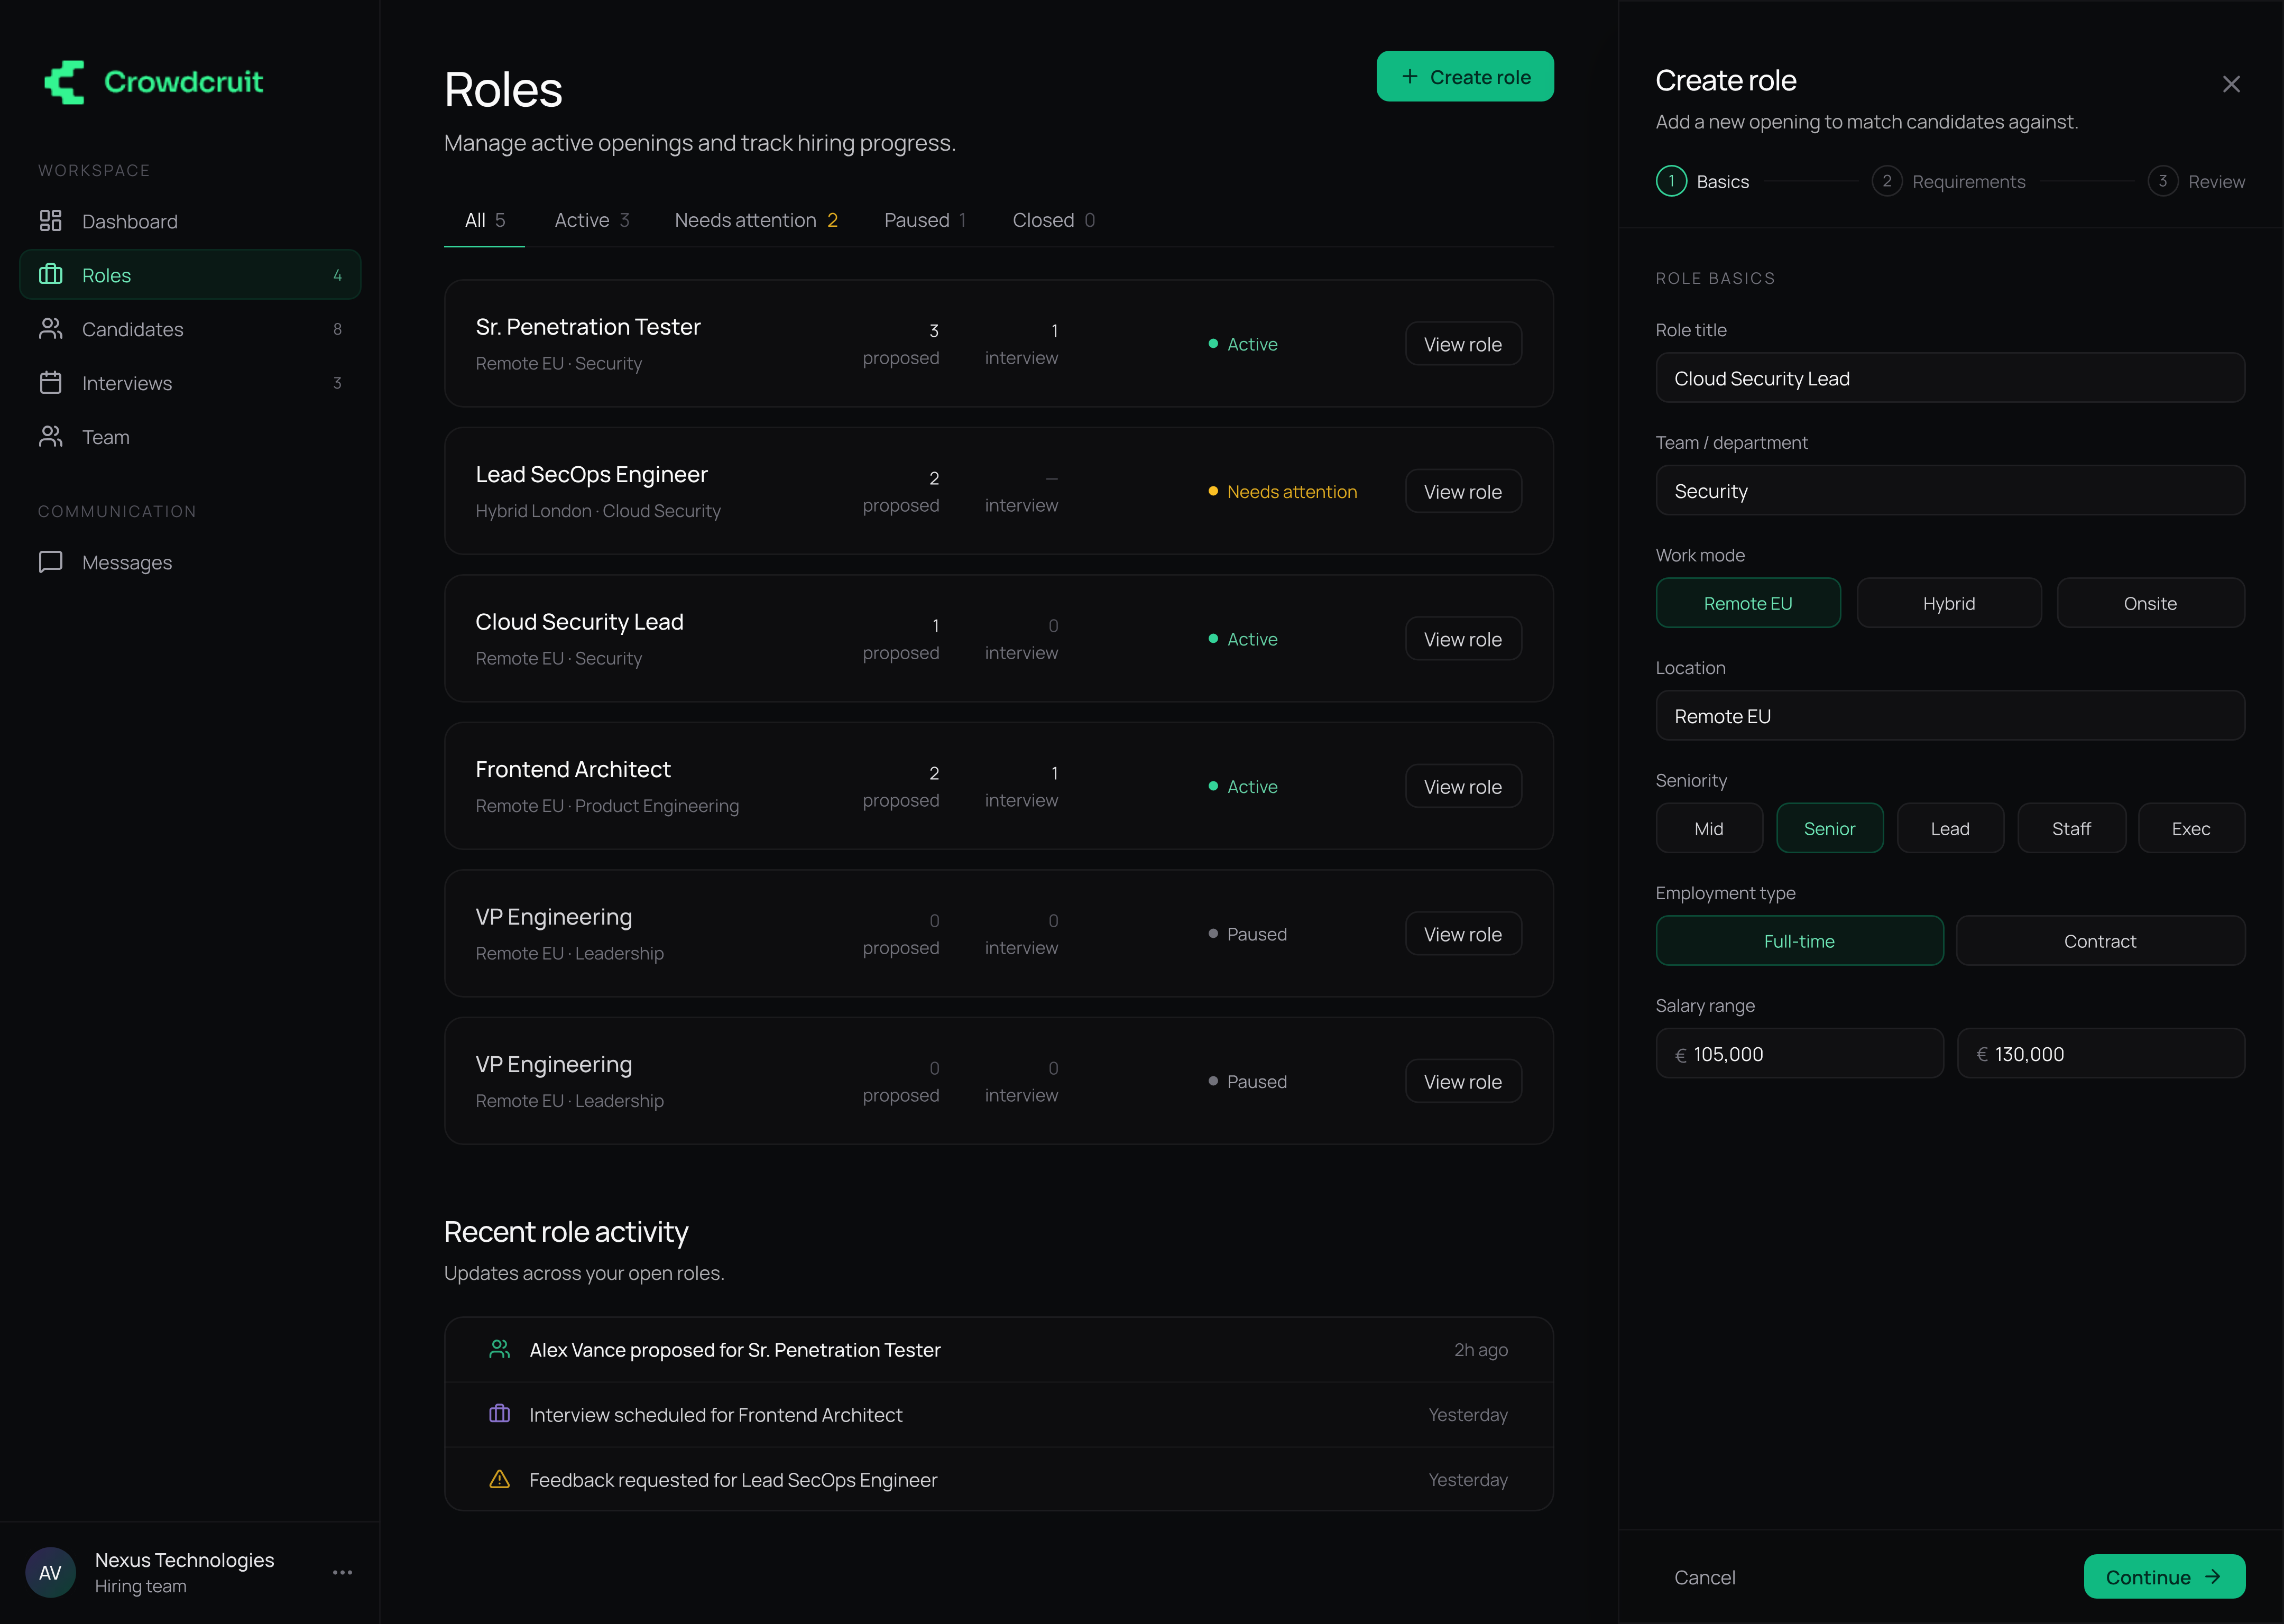Open the account options ellipsis menu
The height and width of the screenshot is (1624, 2284).
[342, 1572]
